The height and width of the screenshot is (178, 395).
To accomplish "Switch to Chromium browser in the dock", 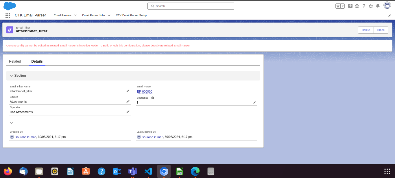I will coord(164,171).
